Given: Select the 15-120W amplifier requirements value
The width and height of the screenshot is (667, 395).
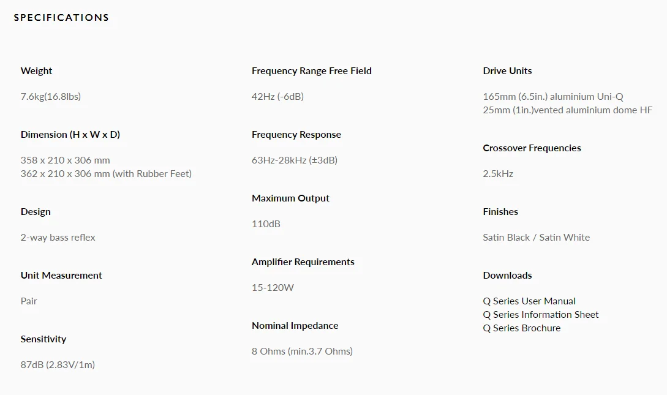Looking at the screenshot, I should click(x=273, y=288).
